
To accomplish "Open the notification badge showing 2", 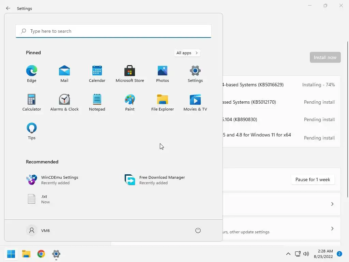I will 339,254.
